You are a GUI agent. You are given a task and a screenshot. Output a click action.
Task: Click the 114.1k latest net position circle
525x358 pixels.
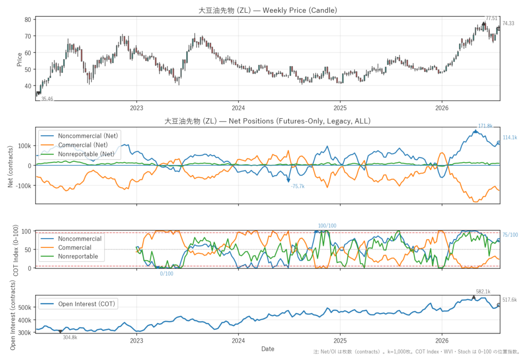498,143
